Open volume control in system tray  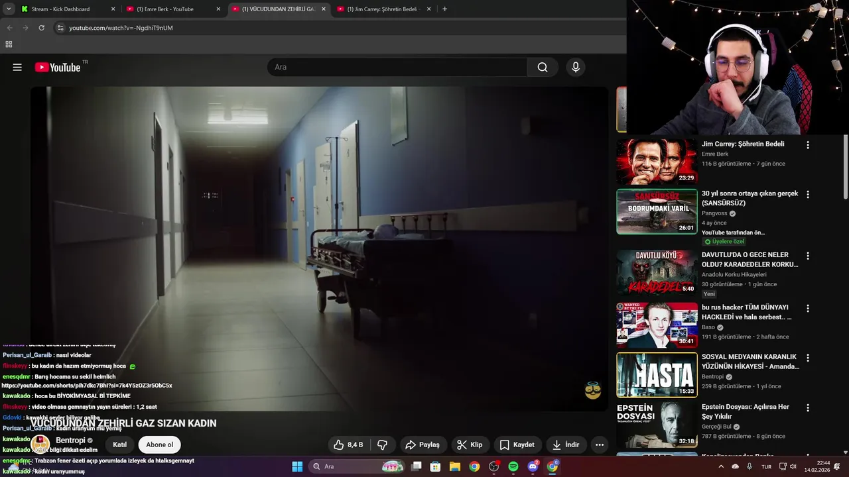(793, 466)
